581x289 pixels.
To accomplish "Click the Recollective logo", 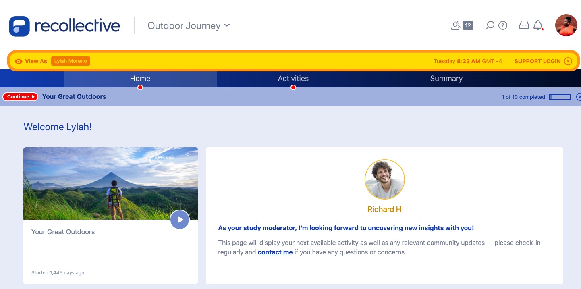I will (x=65, y=26).
